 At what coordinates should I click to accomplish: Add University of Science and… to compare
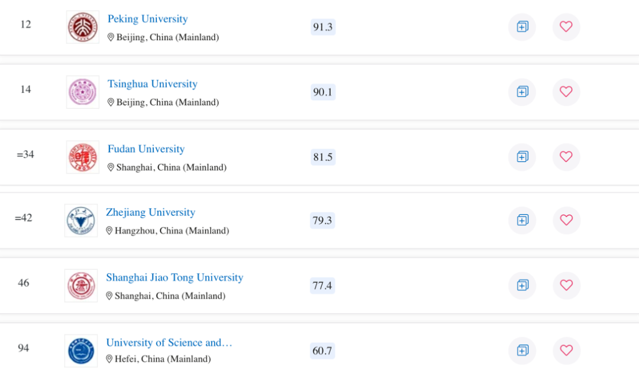(x=522, y=351)
